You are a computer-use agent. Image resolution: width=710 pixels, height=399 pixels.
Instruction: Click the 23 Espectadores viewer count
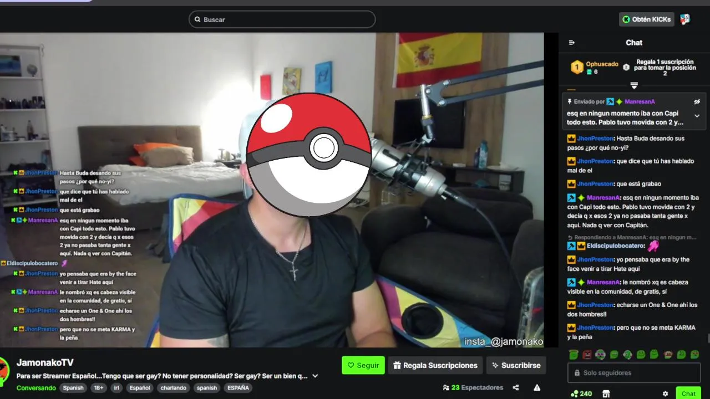coord(473,387)
